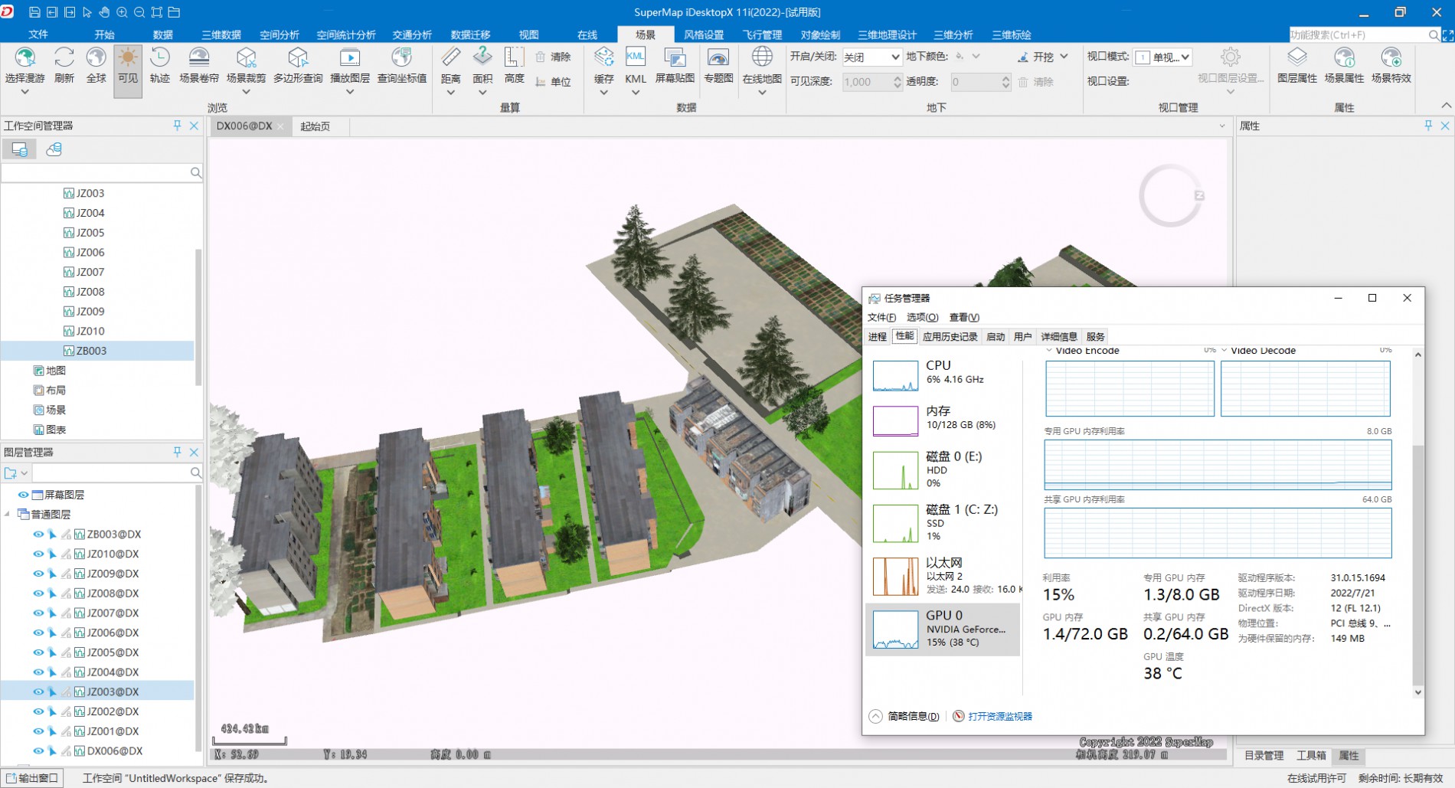Open 图层属性 layer properties icon
The width and height of the screenshot is (1455, 788).
[1297, 58]
